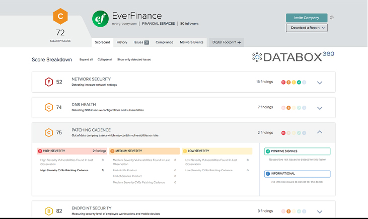
Task: Click the Endpoint Security B grade hexagon
Action: tap(49, 211)
